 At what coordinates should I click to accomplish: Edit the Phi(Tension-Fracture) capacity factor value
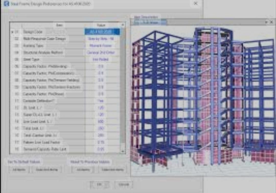(x=102, y=87)
